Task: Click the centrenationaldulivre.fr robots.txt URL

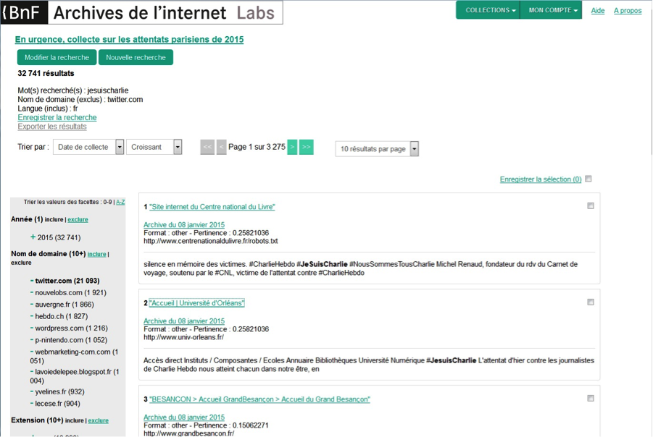Action: click(211, 241)
